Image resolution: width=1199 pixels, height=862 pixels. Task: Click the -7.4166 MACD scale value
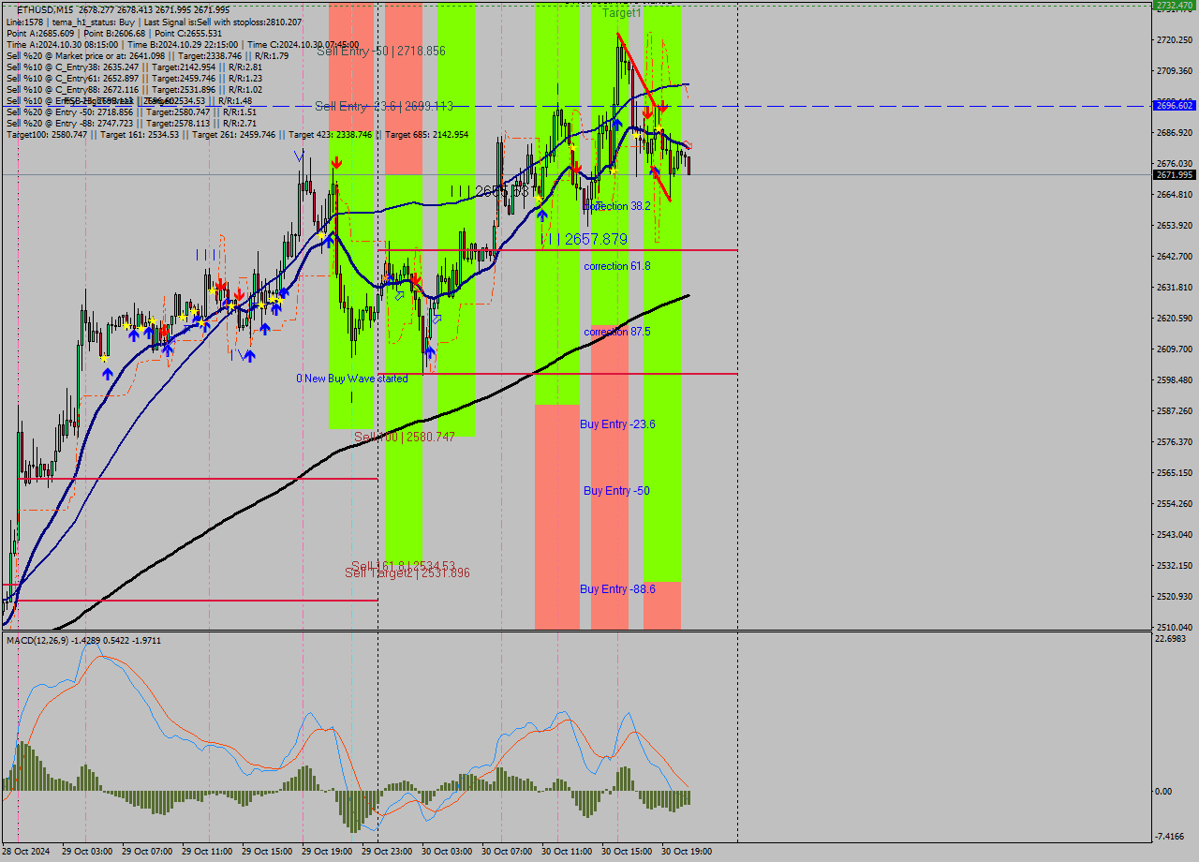(1172, 837)
